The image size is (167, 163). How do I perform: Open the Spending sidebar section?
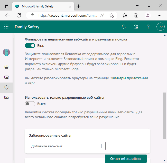6,98
